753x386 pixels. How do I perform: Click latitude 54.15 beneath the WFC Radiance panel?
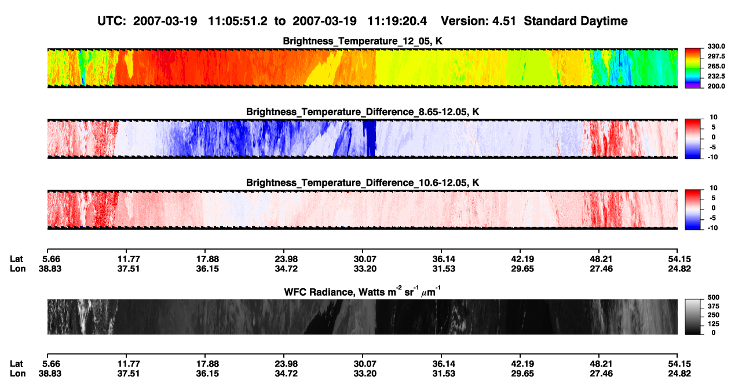678,363
